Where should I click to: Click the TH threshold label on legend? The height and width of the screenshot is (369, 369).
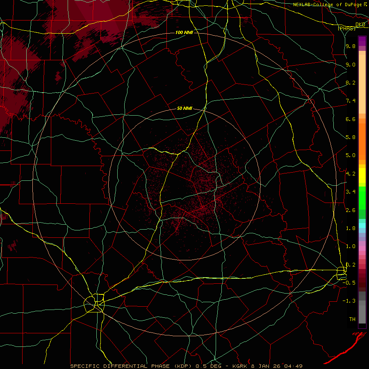pos(352,319)
